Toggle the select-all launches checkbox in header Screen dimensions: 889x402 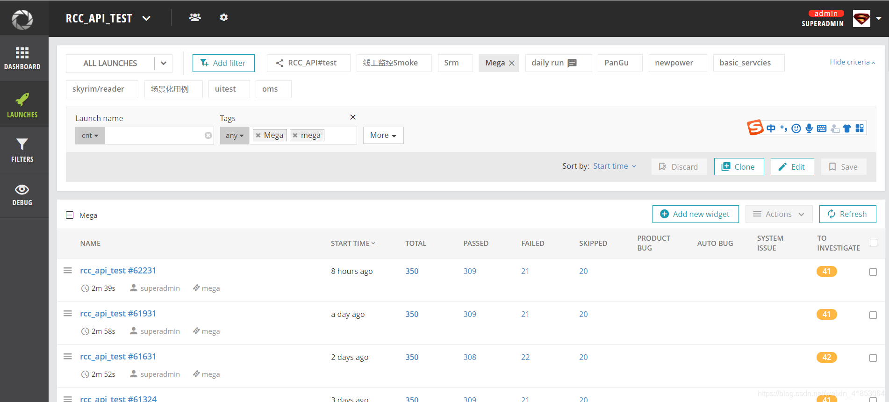(874, 243)
